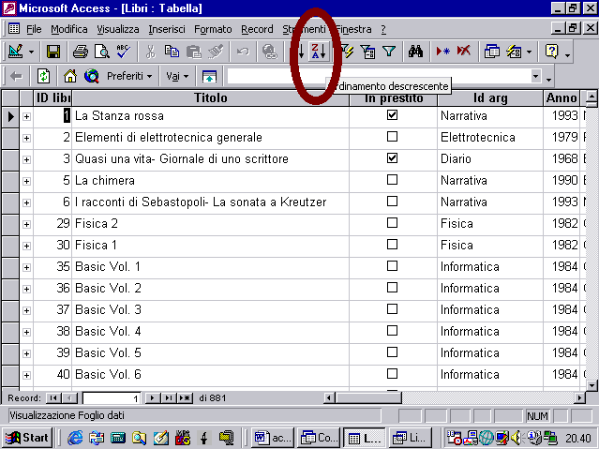599x449 pixels.
Task: Open the Preferiti dropdown
Action: pyautogui.click(x=129, y=76)
